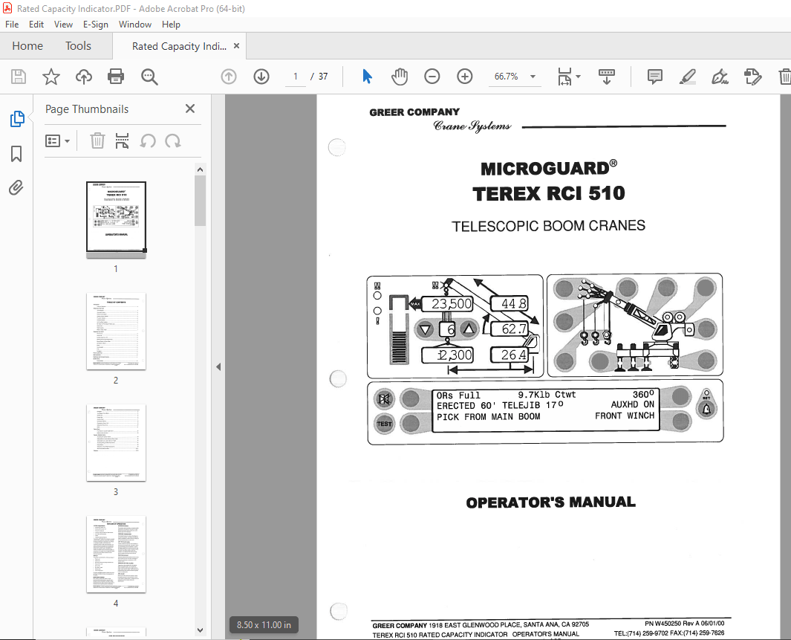Open the zoom percentage dropdown
The width and height of the screenshot is (791, 640).
click(x=532, y=77)
